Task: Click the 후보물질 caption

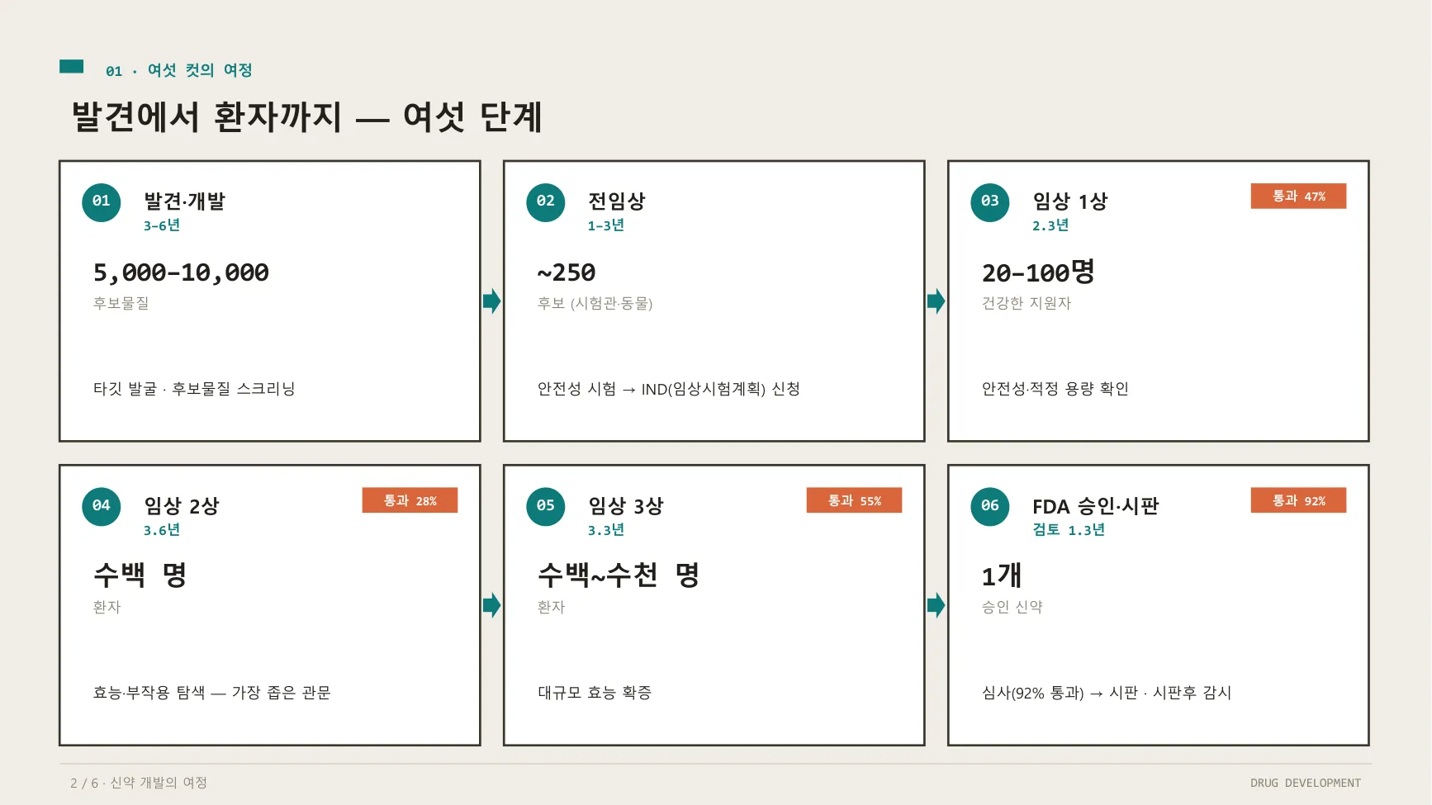Action: 121,303
